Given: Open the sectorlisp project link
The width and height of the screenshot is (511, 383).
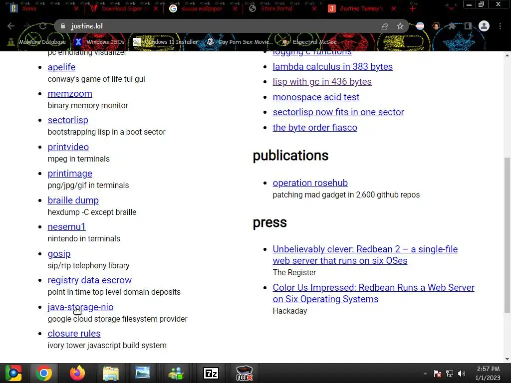Looking at the screenshot, I should click(x=68, y=120).
